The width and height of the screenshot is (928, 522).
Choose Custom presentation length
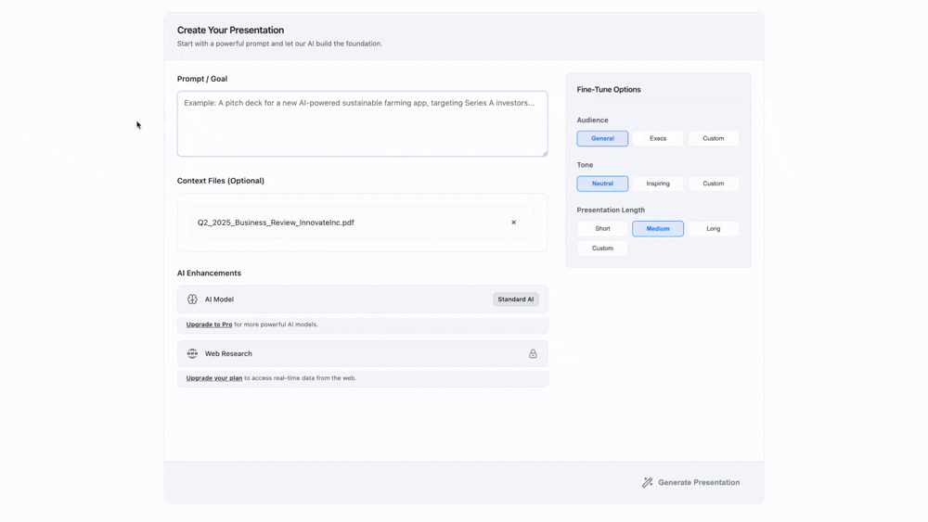tap(602, 248)
